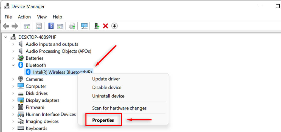This screenshot has width=281, height=132.
Task: Click Scan for hardware changes monitor icon
Action: 84,26
